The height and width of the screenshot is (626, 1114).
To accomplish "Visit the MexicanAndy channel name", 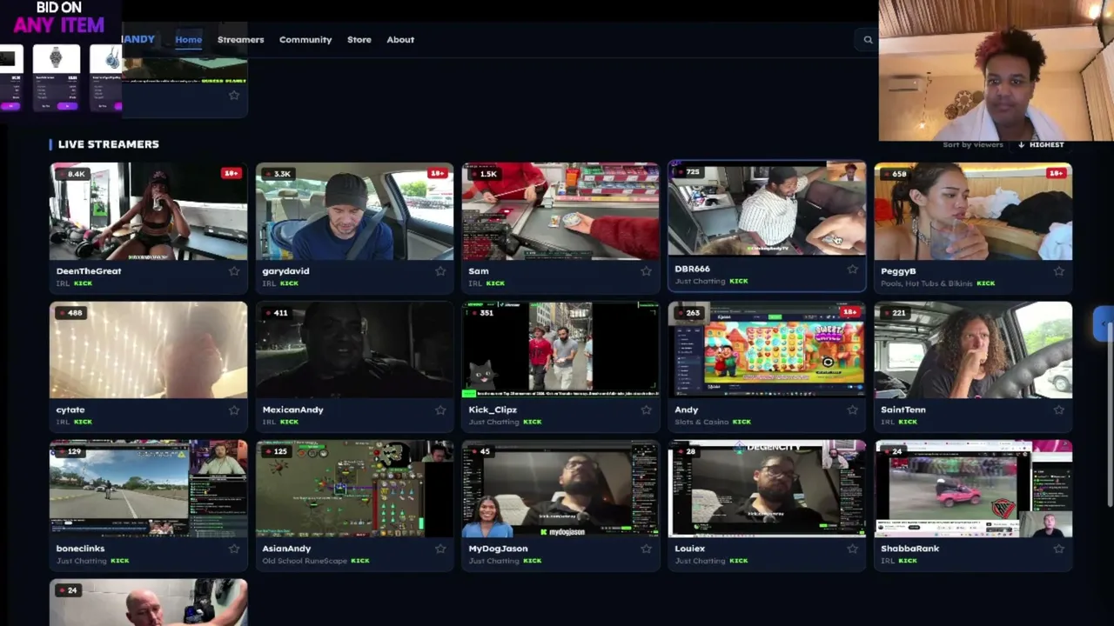I will [x=292, y=410].
